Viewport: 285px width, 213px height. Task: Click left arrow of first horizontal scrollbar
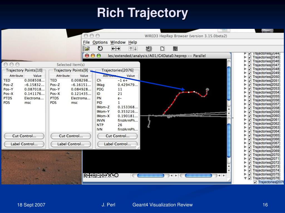point(171,176)
